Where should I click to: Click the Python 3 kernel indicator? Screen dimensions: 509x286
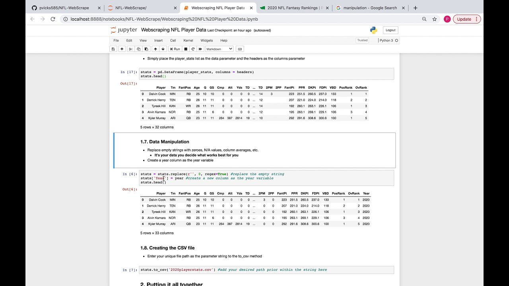[x=386, y=41]
